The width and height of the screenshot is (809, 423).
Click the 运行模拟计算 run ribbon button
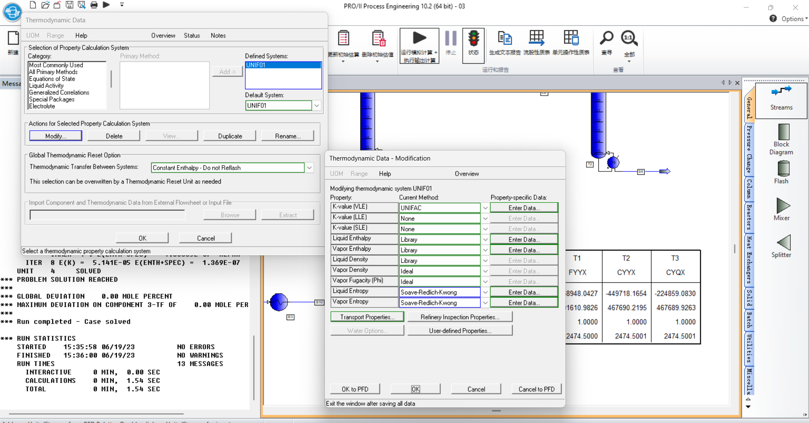[419, 46]
